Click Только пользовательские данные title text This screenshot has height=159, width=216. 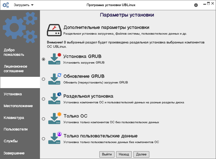click(x=100, y=136)
